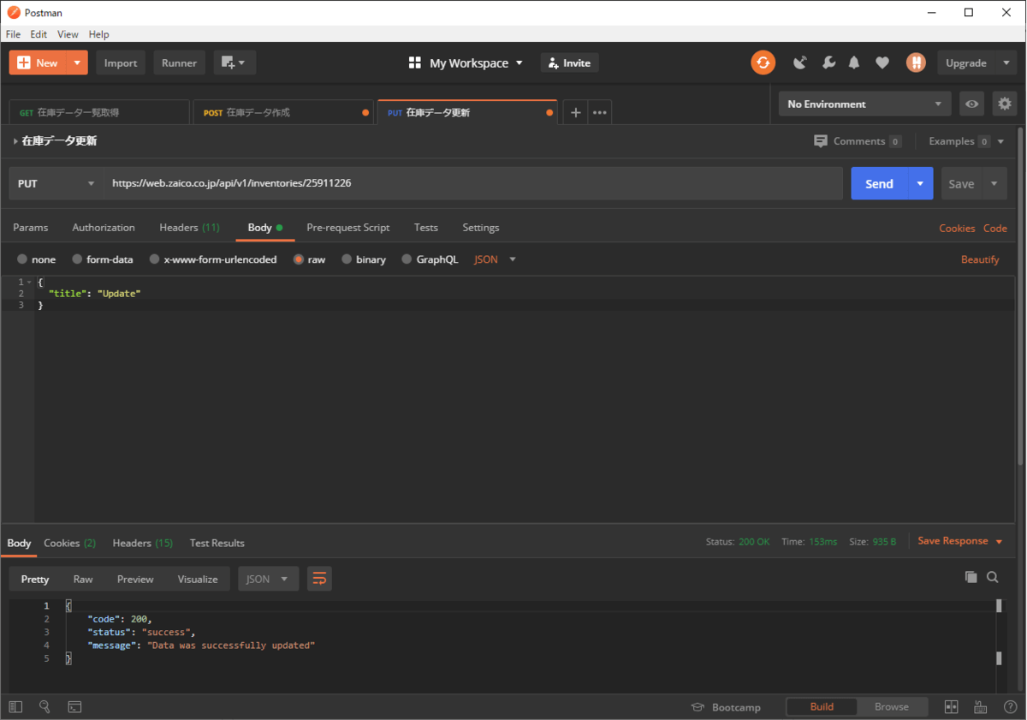Screen dimensions: 1027x720
Task: Click the Runner button
Action: click(x=179, y=62)
